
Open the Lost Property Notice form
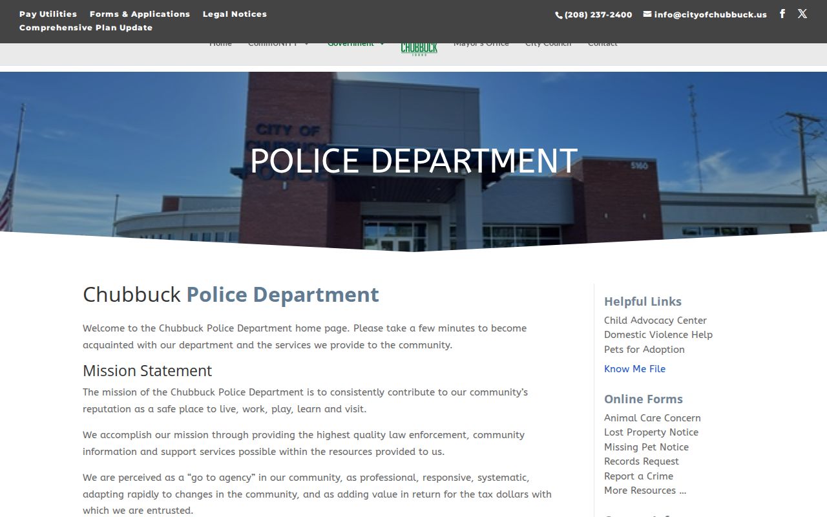tap(651, 432)
